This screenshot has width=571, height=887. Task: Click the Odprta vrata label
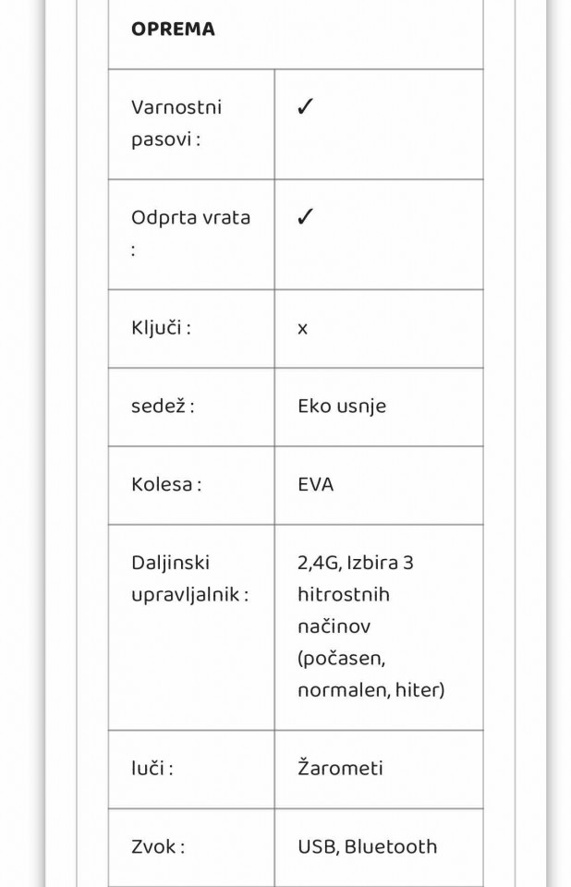pos(190,233)
